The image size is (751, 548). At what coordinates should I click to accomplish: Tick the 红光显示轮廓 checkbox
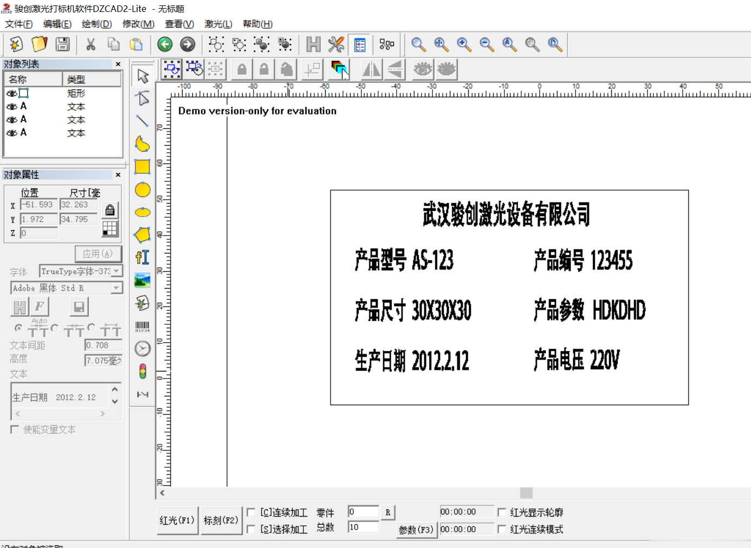click(502, 512)
